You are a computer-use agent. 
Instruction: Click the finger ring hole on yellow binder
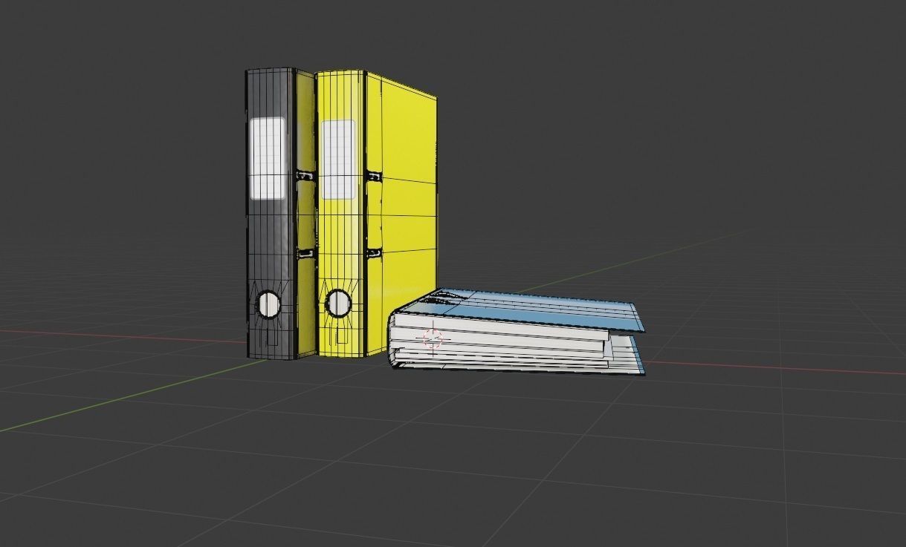pos(338,303)
